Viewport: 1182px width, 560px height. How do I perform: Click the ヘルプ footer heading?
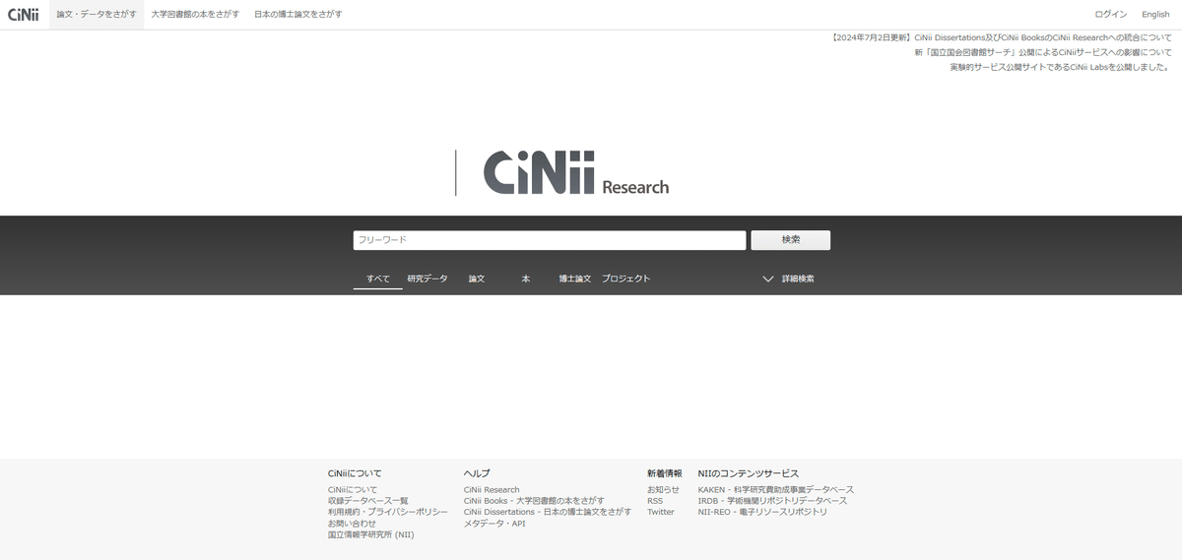tap(477, 473)
